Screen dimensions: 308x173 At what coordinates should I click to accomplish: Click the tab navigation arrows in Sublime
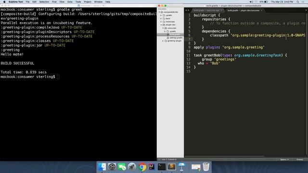187,11
